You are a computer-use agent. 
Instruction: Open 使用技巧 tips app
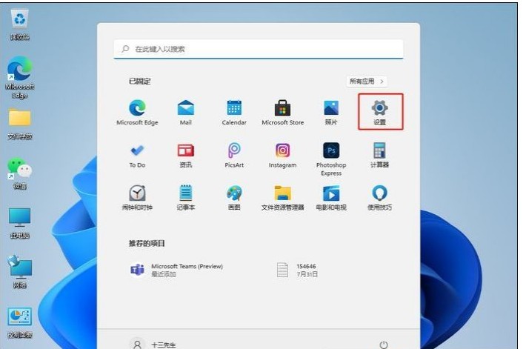380,198
